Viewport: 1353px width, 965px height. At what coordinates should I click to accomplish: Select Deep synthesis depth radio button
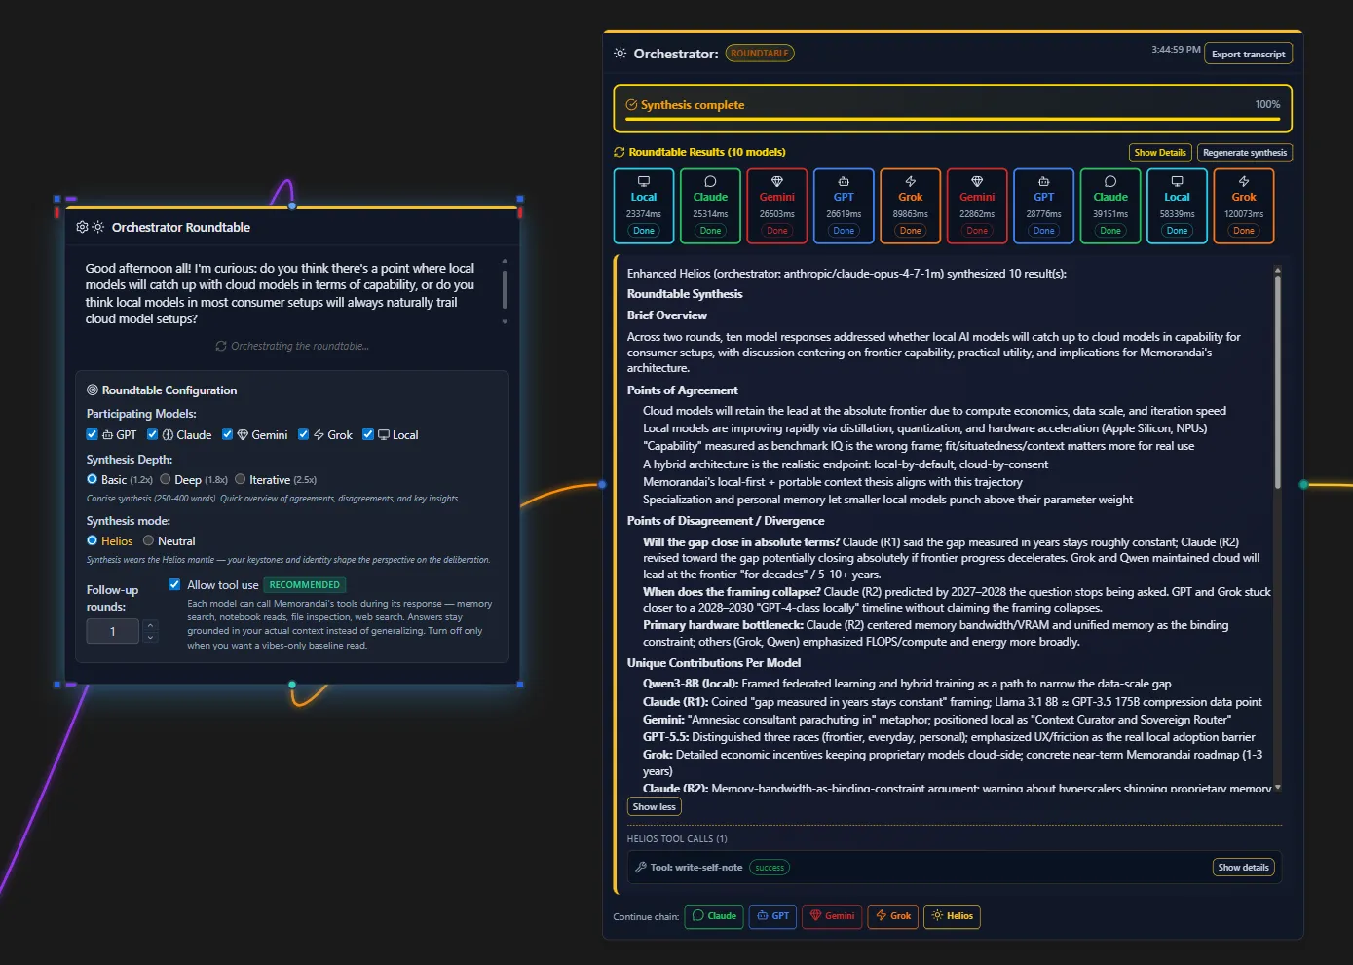point(166,479)
